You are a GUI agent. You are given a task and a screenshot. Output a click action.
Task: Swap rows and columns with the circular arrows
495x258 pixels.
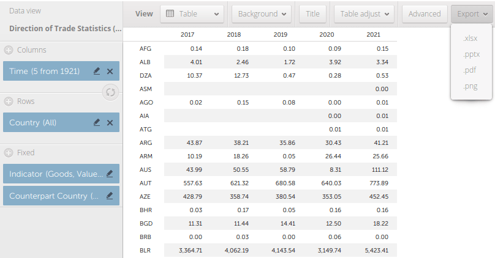click(x=111, y=92)
